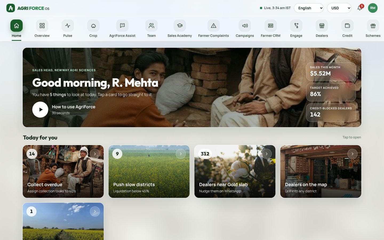This screenshot has width=384, height=240.
Task: Expand the Collect overdue card arrow
Action: (x=95, y=154)
